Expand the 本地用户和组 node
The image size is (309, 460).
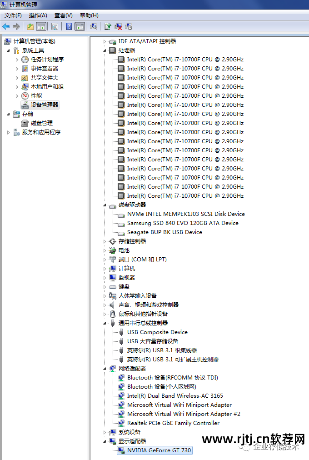(17, 87)
